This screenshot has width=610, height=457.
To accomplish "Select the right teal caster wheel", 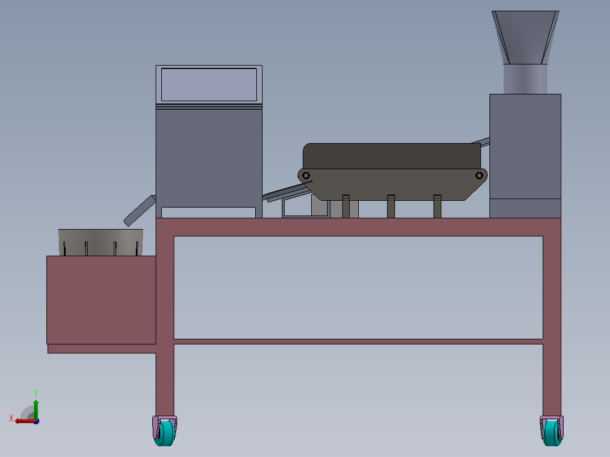I will click(x=552, y=433).
